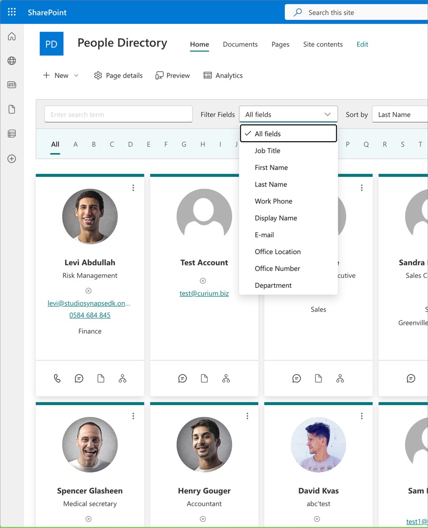Screen dimensions: 428x528
Task: Open the Site contents tab
Action: point(322,44)
